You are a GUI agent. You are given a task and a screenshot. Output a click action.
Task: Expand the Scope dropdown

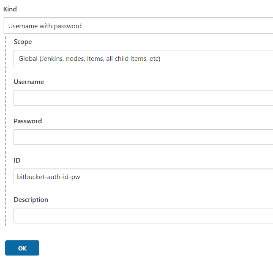[143, 58]
